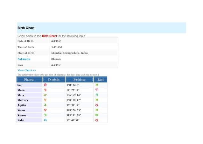Image resolution: width=203 pixels, height=144 pixels.
Task: Click the Bharani nakshatra value
Action: click(56, 59)
